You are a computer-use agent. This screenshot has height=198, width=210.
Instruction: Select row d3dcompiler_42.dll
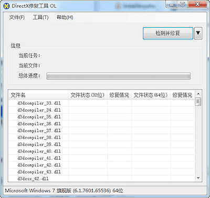[102, 165]
